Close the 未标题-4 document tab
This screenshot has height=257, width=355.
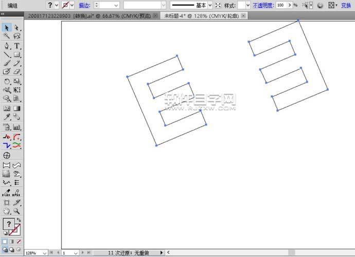(243, 15)
